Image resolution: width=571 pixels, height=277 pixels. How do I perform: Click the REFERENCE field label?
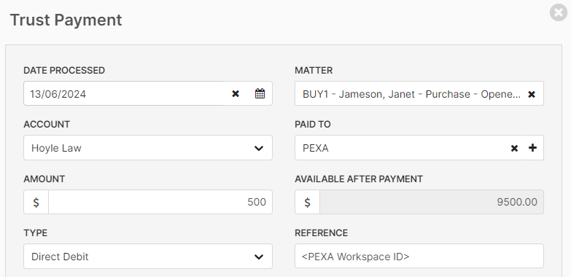coord(321,233)
